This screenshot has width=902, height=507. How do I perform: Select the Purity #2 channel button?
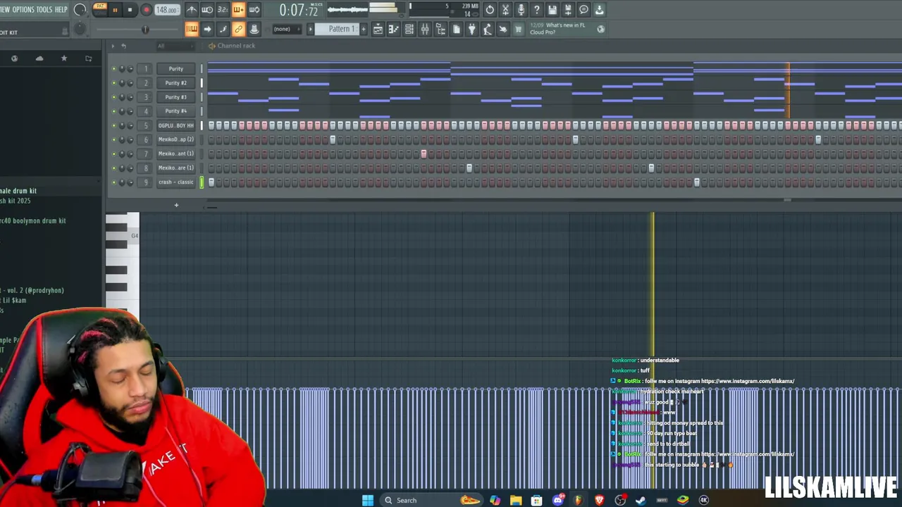point(175,83)
